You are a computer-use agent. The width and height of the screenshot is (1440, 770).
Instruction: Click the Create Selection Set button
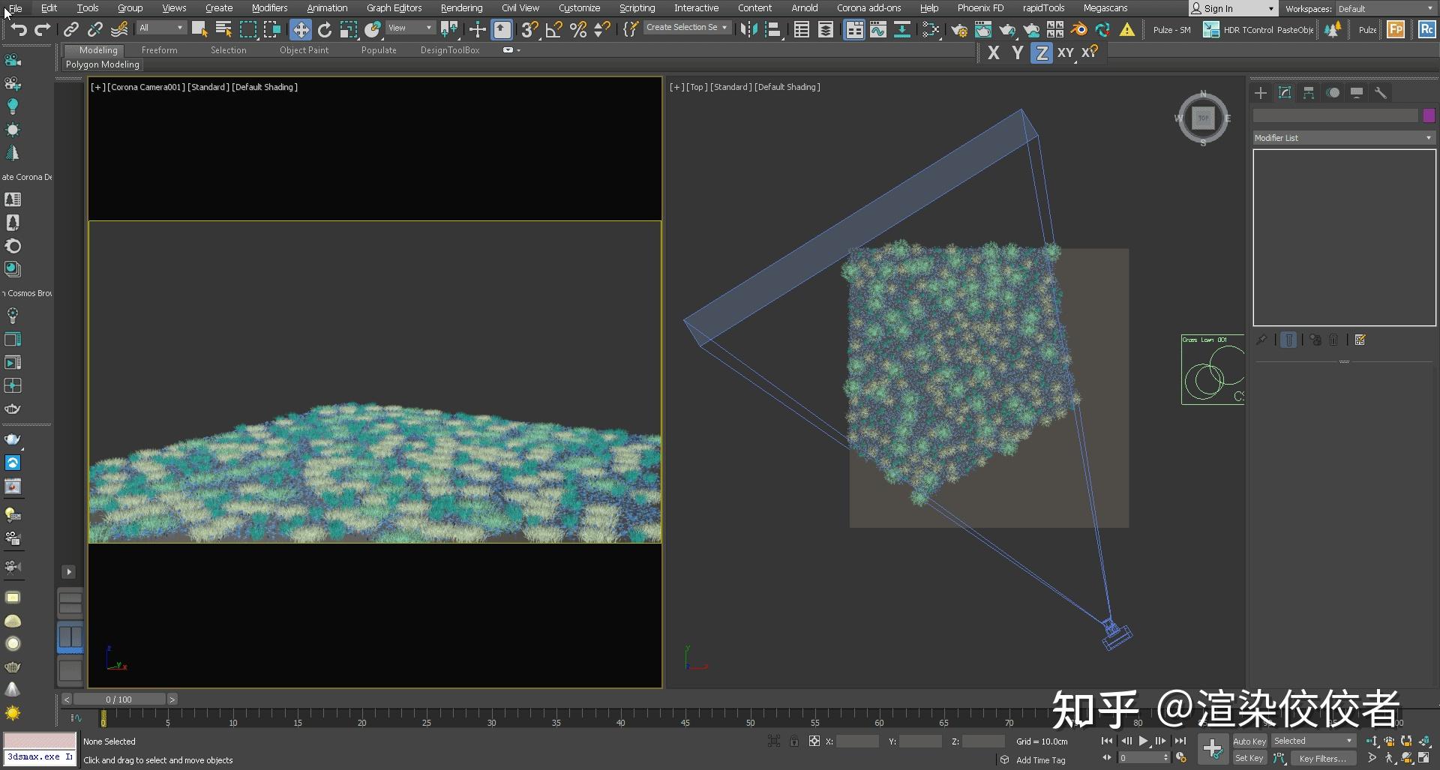click(684, 27)
